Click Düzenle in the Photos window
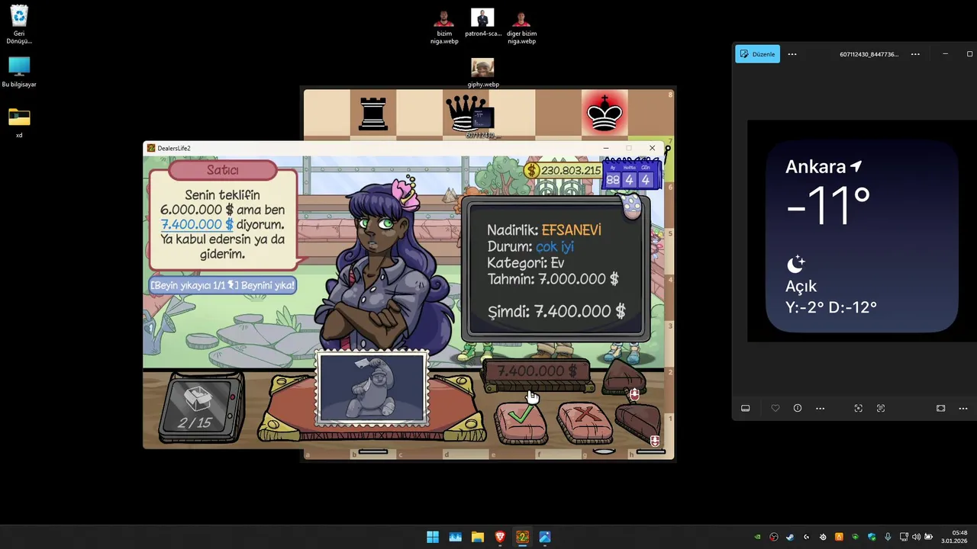The width and height of the screenshot is (977, 549). click(x=757, y=54)
